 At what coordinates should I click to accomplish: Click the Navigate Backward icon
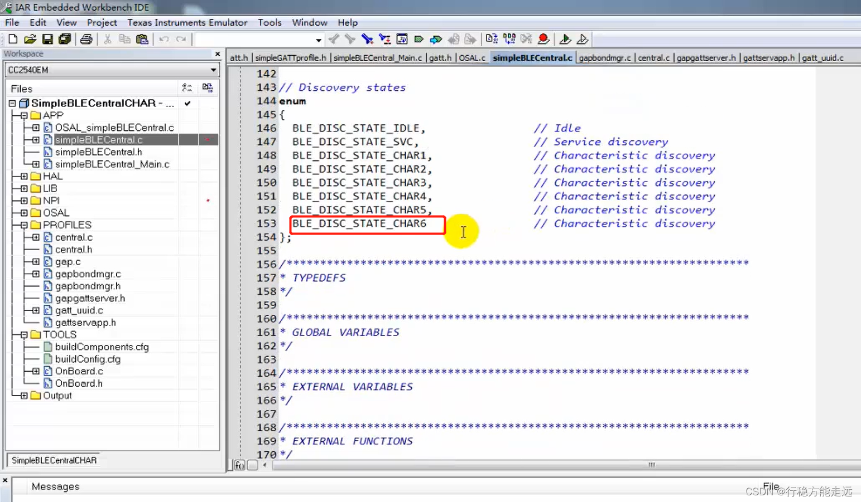(x=454, y=39)
